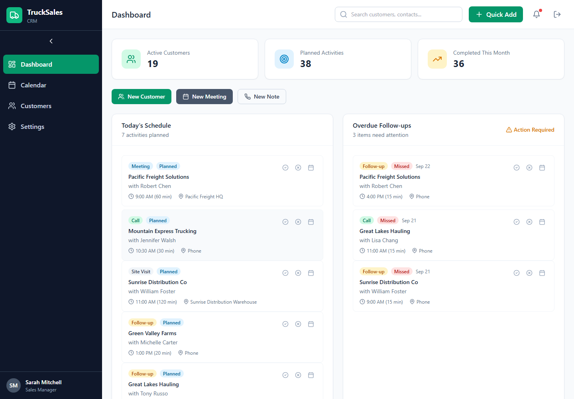Open Customers page in sidebar
Screen dimensions: 574x399
click(x=51, y=106)
